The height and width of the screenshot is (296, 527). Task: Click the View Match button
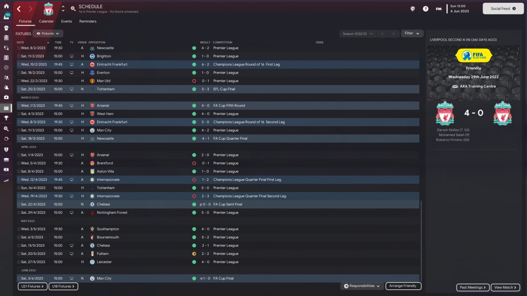505,287
